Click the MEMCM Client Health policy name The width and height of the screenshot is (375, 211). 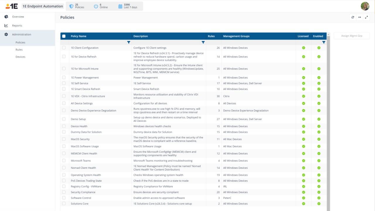[x=84, y=154]
